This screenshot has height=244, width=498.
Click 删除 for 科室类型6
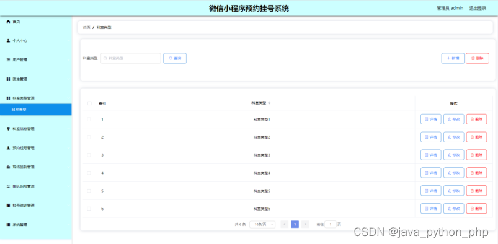(x=476, y=209)
